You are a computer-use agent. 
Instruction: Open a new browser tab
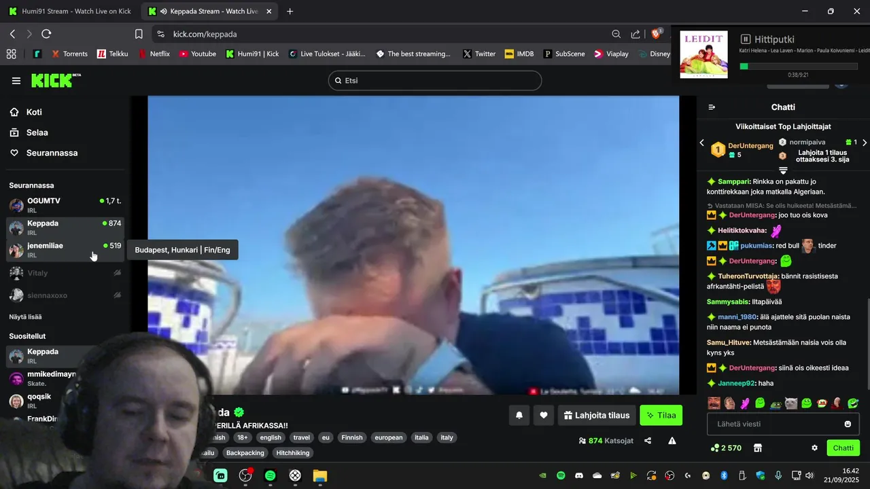(290, 12)
